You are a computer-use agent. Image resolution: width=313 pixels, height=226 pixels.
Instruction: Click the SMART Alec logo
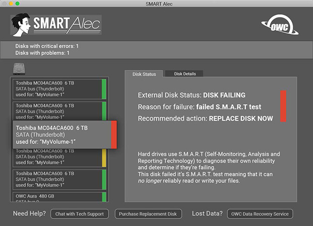tap(56, 25)
